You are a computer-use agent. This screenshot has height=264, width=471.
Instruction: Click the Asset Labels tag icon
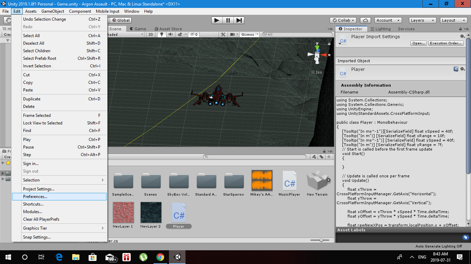(465, 237)
